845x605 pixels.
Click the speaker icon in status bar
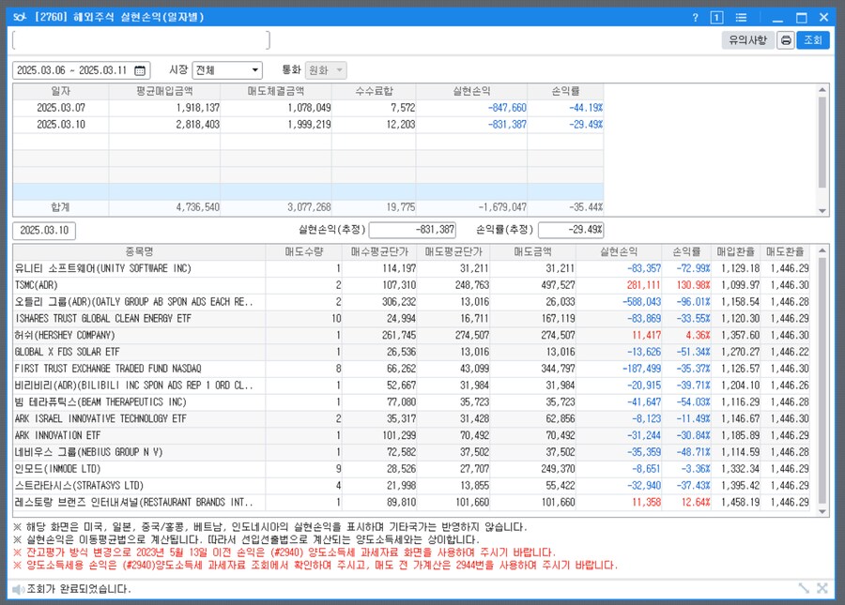19,589
